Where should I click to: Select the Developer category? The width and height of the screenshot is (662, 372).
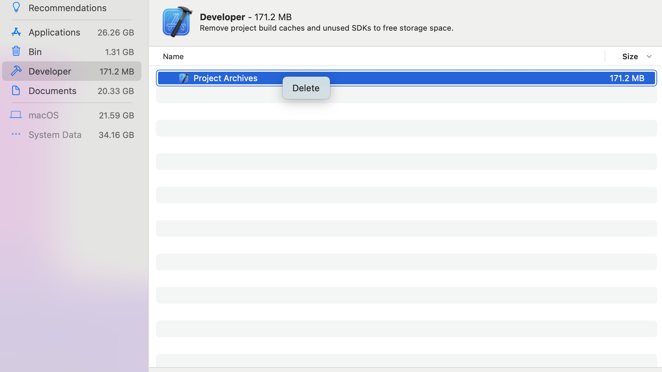pos(72,71)
